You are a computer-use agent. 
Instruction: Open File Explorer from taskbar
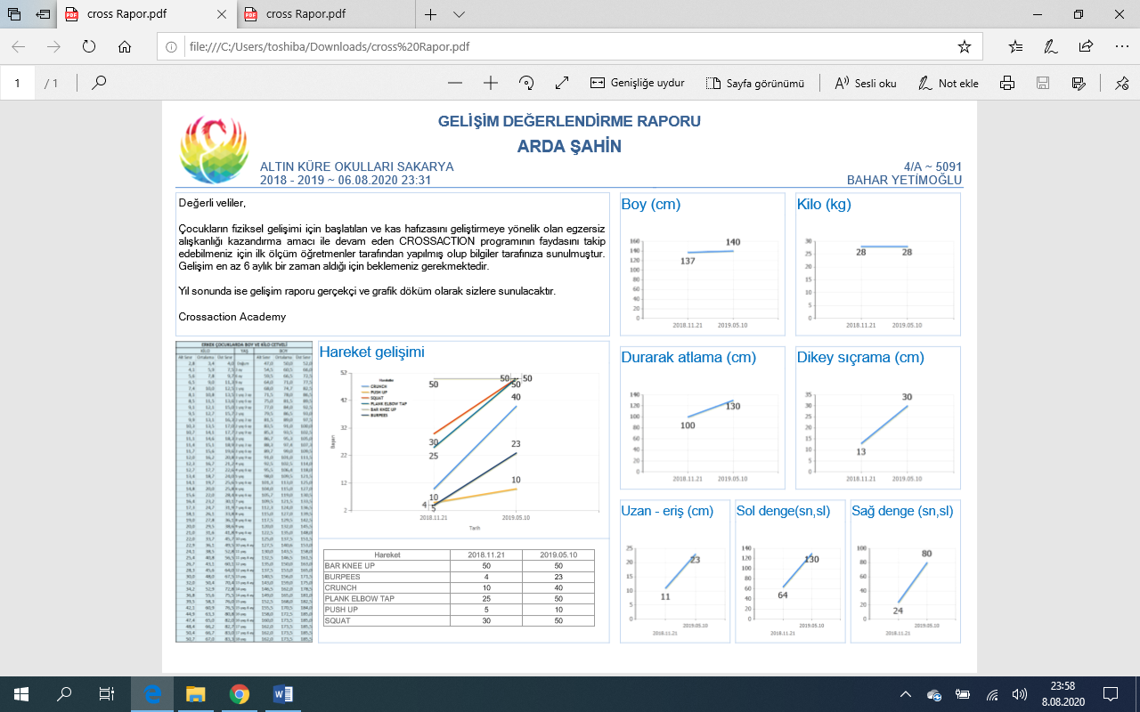point(195,694)
